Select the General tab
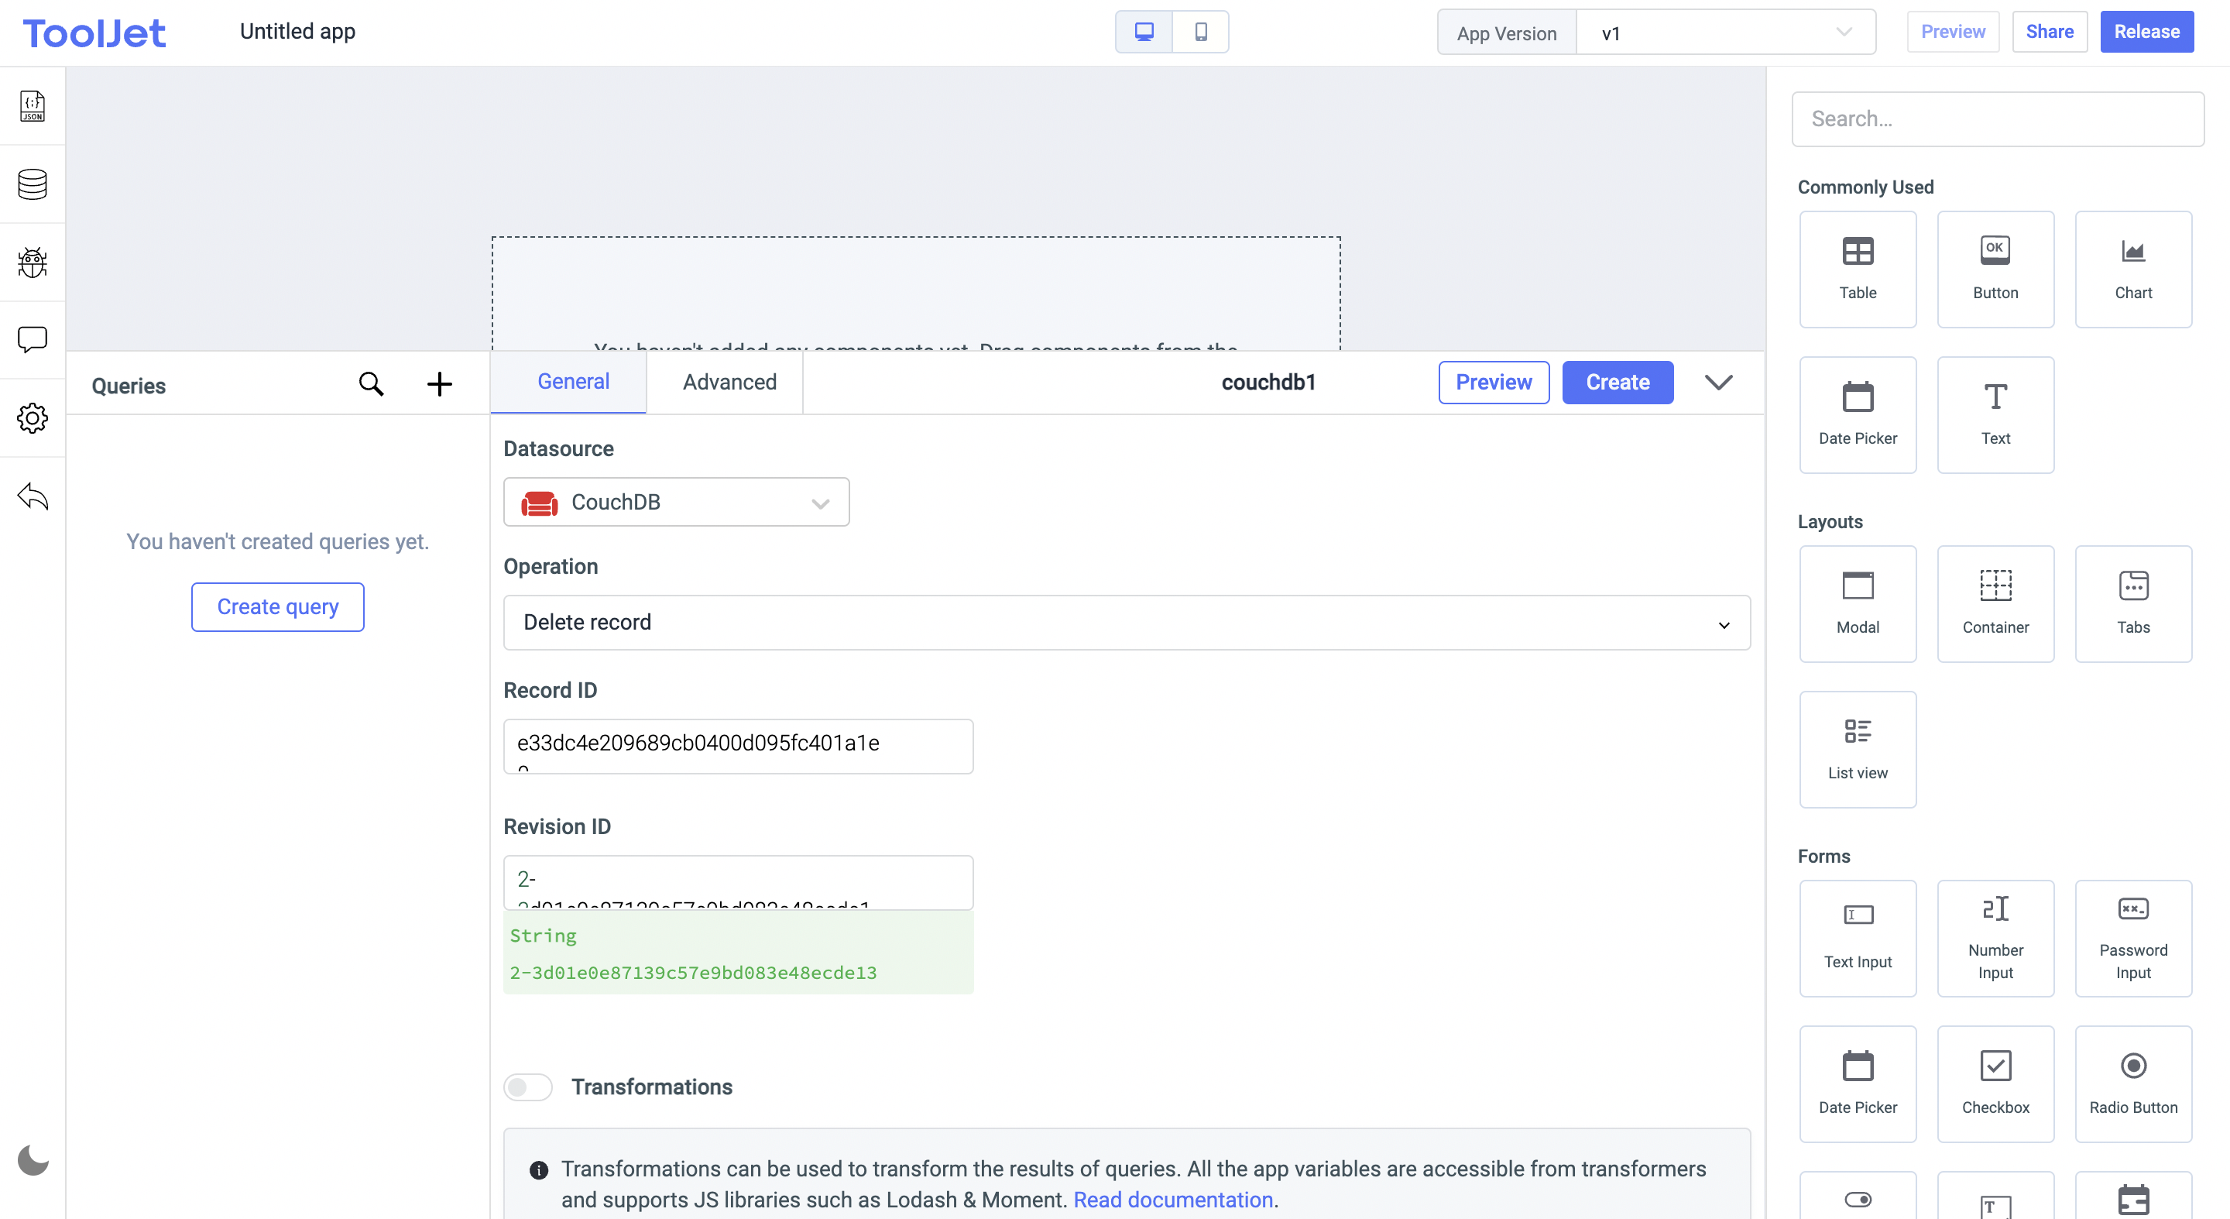 (572, 382)
